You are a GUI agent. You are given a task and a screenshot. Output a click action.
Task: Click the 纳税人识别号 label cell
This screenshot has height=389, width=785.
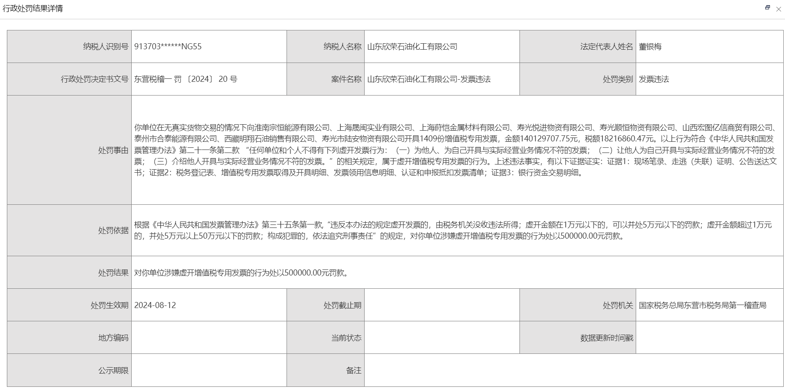(x=106, y=47)
